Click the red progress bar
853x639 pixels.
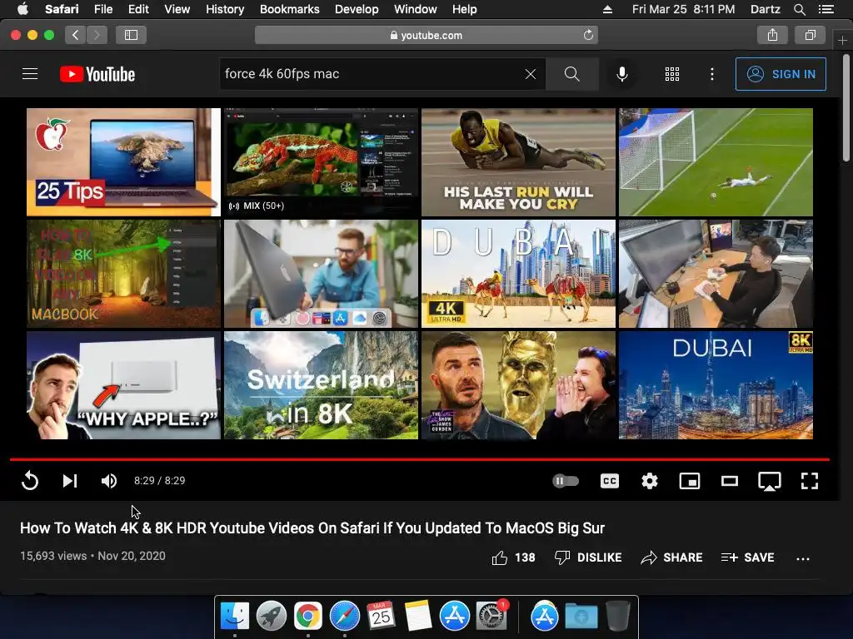coord(420,459)
